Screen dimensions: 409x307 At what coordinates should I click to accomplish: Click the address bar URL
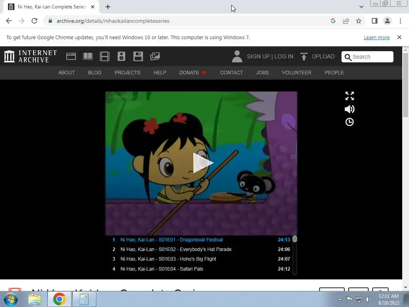click(x=113, y=21)
